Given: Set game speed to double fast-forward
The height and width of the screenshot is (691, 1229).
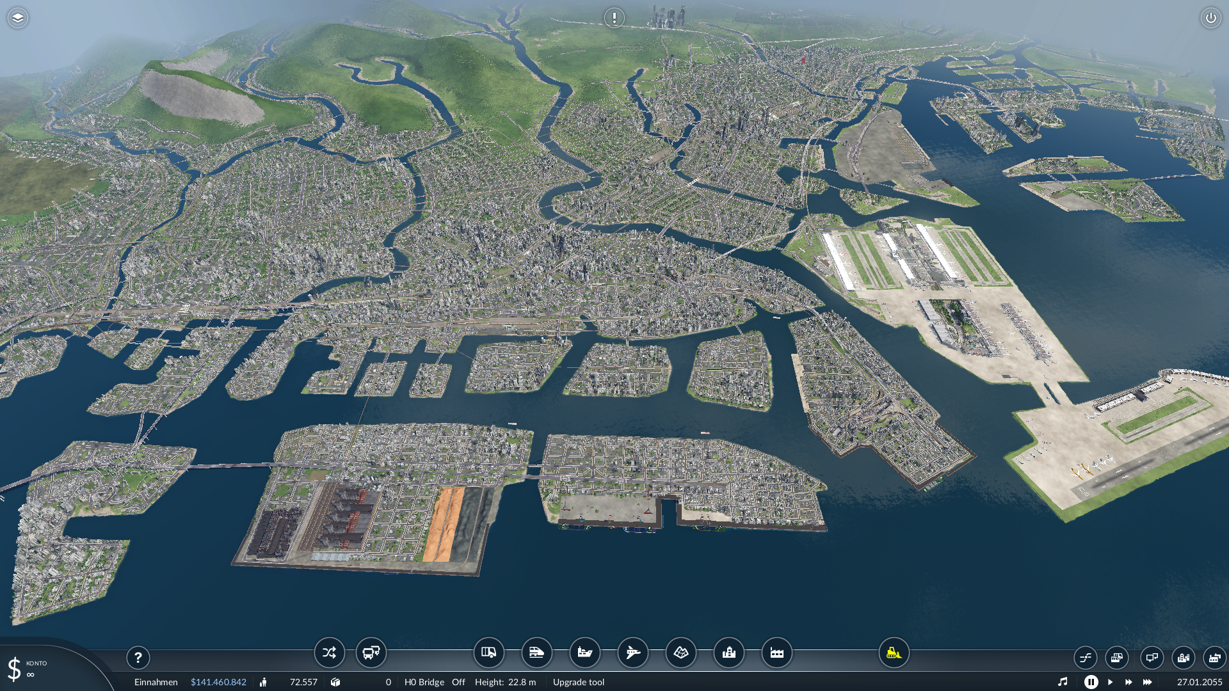Looking at the screenshot, I should [x=1129, y=682].
